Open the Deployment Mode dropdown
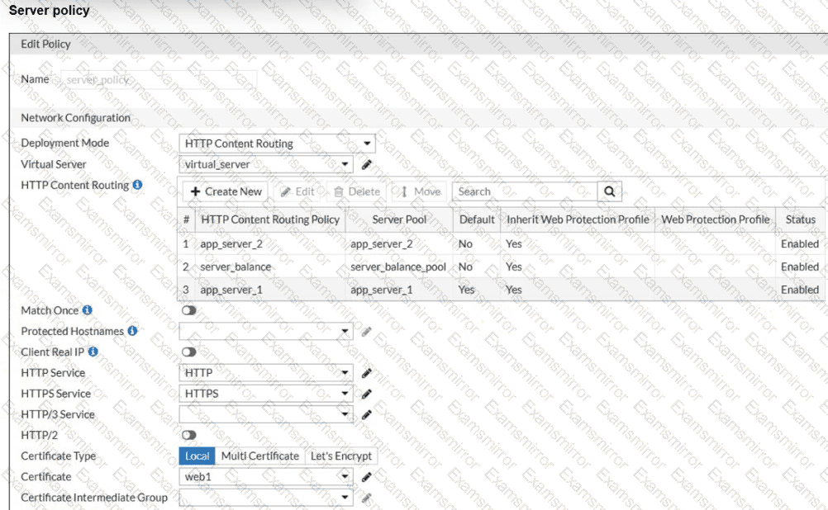 tap(277, 144)
